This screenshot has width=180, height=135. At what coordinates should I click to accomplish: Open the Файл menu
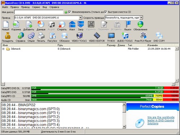pos(5,7)
